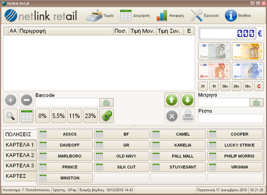The width and height of the screenshot is (267, 195).
Task: Apply the 23% VAT rate
Action: pyautogui.click(x=91, y=116)
